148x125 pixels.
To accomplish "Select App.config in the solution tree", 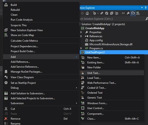I will 96,40.
